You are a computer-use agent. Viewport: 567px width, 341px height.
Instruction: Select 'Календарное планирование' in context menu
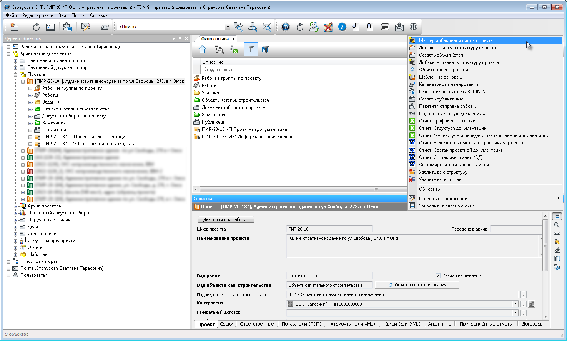pos(449,84)
